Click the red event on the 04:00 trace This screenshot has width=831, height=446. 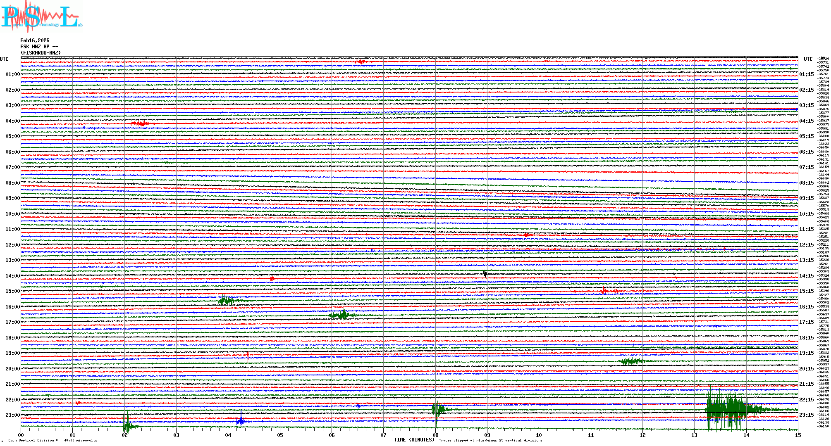(x=141, y=123)
